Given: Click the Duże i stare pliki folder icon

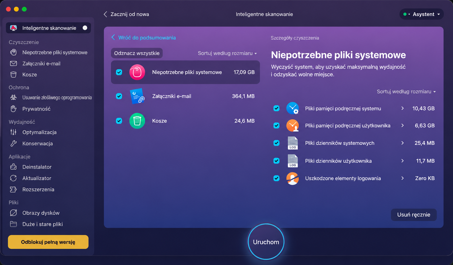Looking at the screenshot, I should pos(13,224).
